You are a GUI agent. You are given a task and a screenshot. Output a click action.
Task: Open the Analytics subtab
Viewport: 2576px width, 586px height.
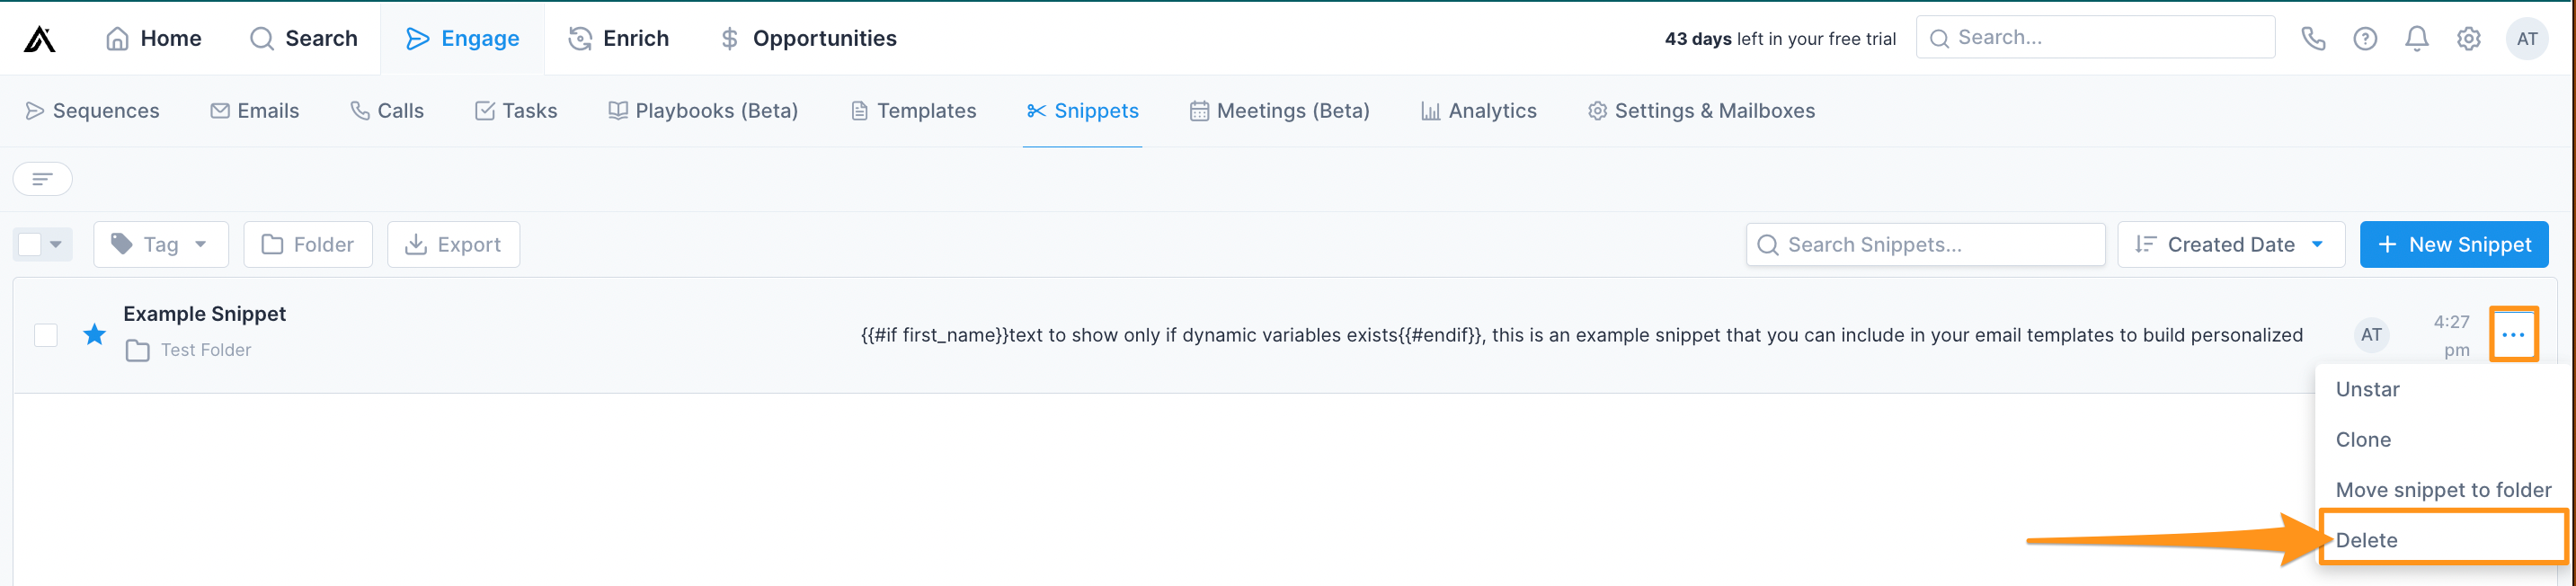[1479, 111]
